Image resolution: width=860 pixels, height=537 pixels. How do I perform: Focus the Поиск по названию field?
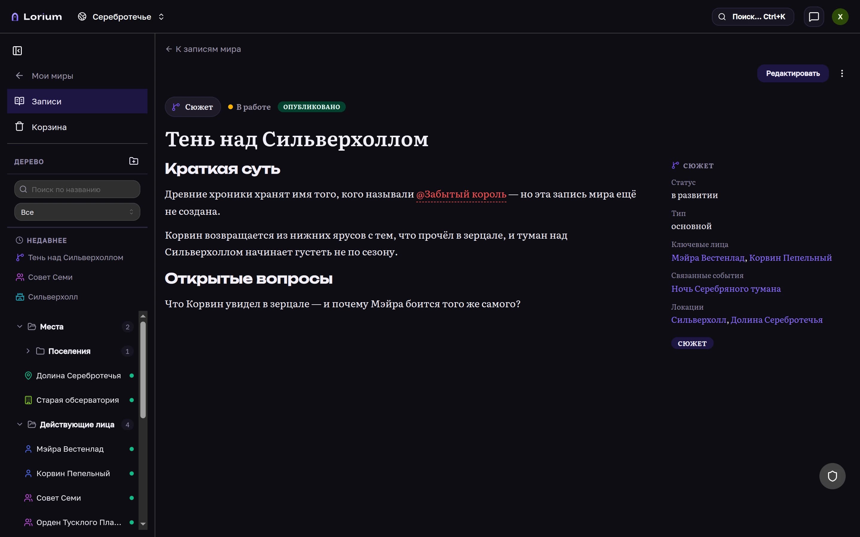(x=77, y=189)
